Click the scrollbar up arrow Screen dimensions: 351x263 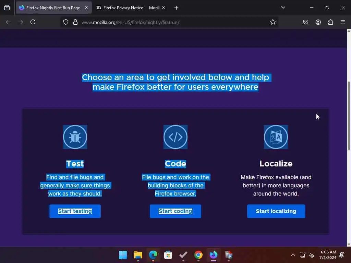pos(349,31)
